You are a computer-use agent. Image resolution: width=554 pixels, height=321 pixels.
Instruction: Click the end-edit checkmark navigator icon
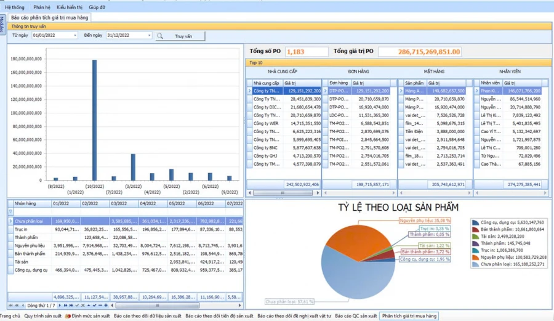click(77, 306)
